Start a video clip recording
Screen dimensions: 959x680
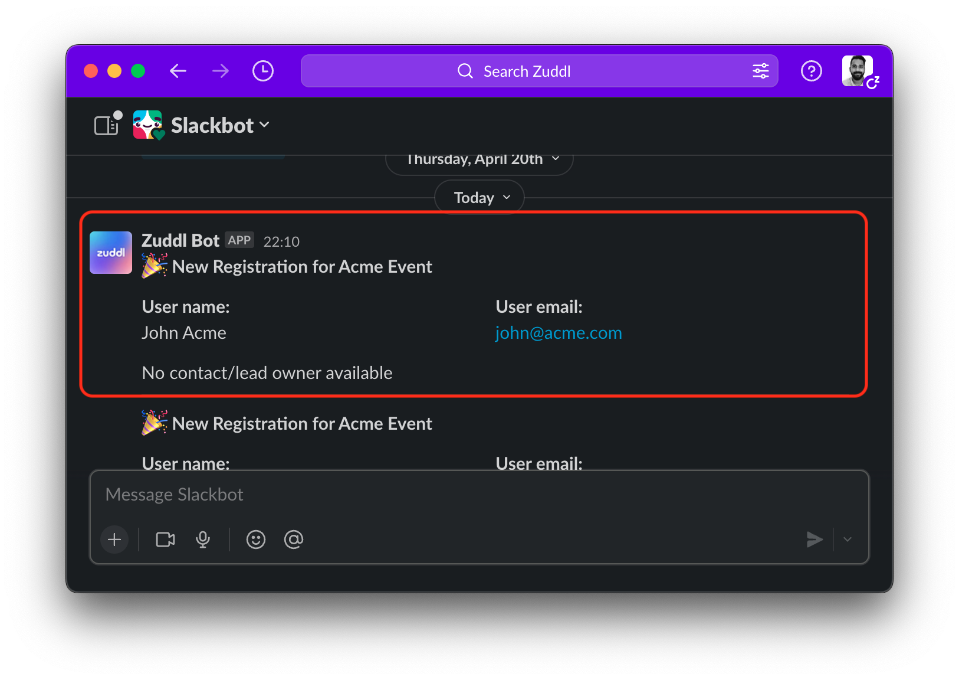click(165, 540)
